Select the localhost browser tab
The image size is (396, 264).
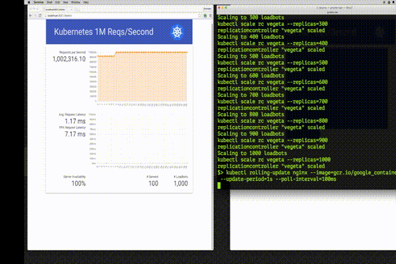[x=57, y=10]
